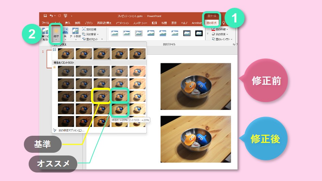Click the lightbulb Tell Me icon
This screenshot has height=181, width=322.
(224, 23)
